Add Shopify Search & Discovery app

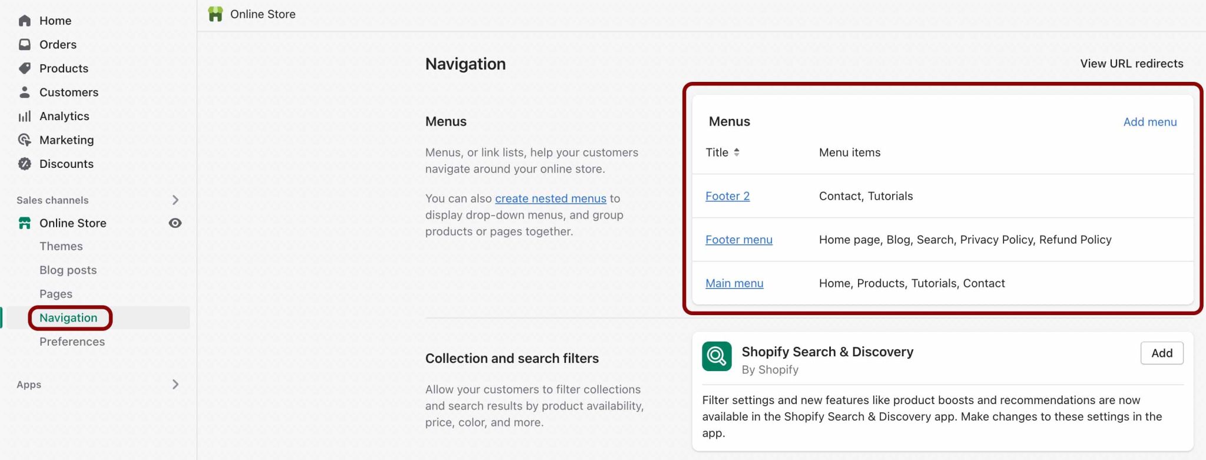point(1162,353)
